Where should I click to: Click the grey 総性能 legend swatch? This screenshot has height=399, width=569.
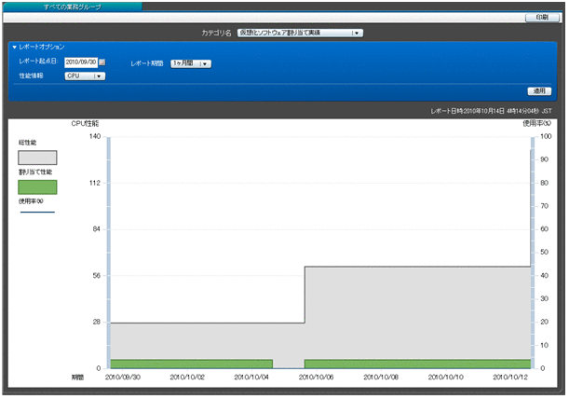click(37, 158)
